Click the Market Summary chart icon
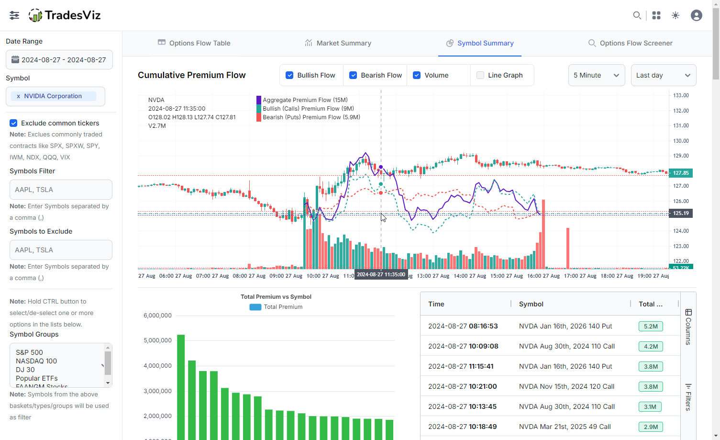 coord(309,43)
